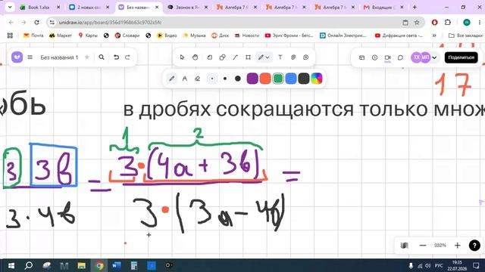Open the timer clock icon
The height and width of the screenshot is (272, 485).
pos(374,57)
